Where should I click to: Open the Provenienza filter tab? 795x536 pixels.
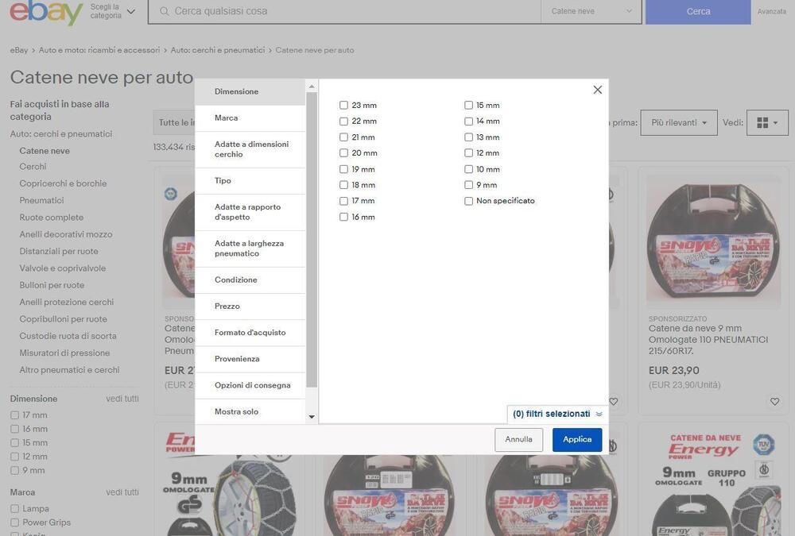point(250,359)
